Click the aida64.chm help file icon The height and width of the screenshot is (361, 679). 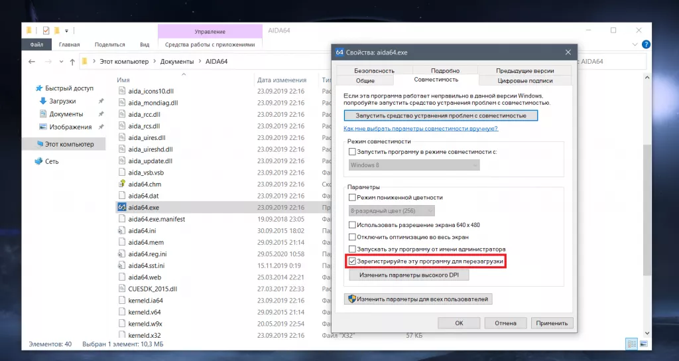click(121, 184)
